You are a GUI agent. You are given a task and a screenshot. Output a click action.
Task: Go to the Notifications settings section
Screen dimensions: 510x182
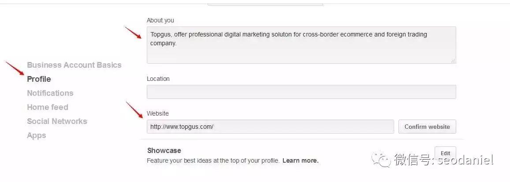click(50, 93)
